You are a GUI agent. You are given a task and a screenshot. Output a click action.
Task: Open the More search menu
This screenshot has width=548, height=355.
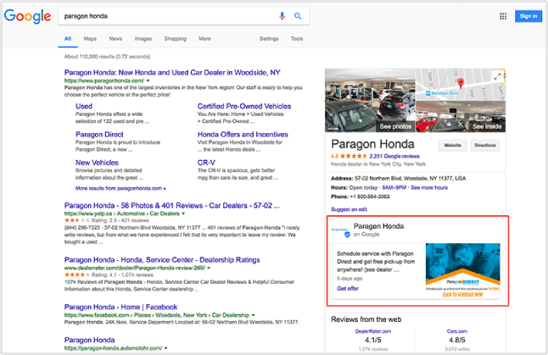[204, 39]
